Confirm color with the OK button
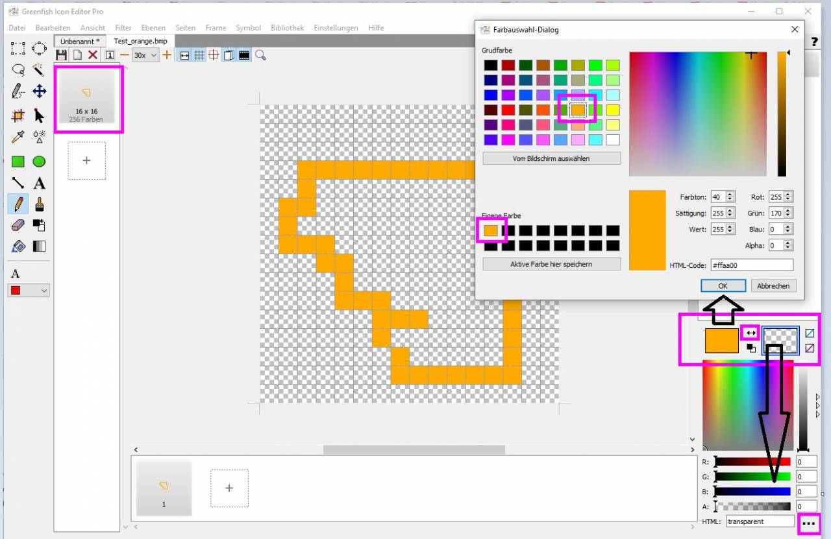 pos(723,285)
